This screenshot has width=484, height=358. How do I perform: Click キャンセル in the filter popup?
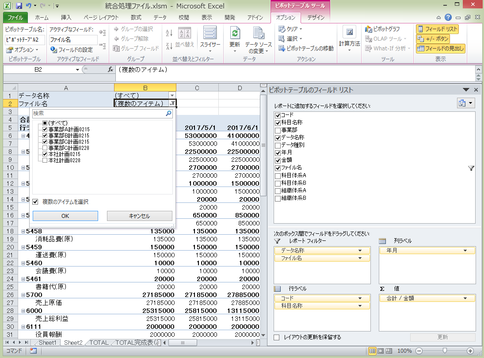139,216
